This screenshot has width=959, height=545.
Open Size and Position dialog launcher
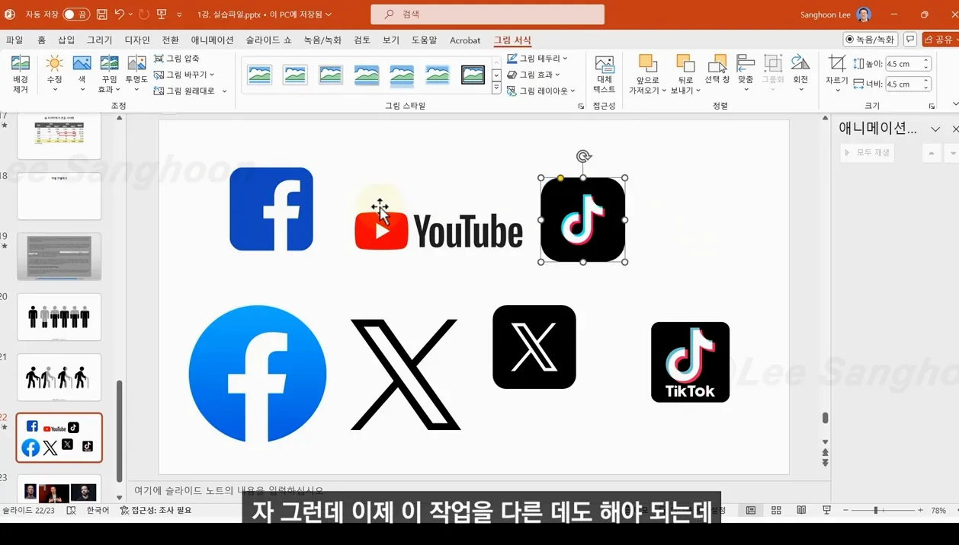(932, 107)
